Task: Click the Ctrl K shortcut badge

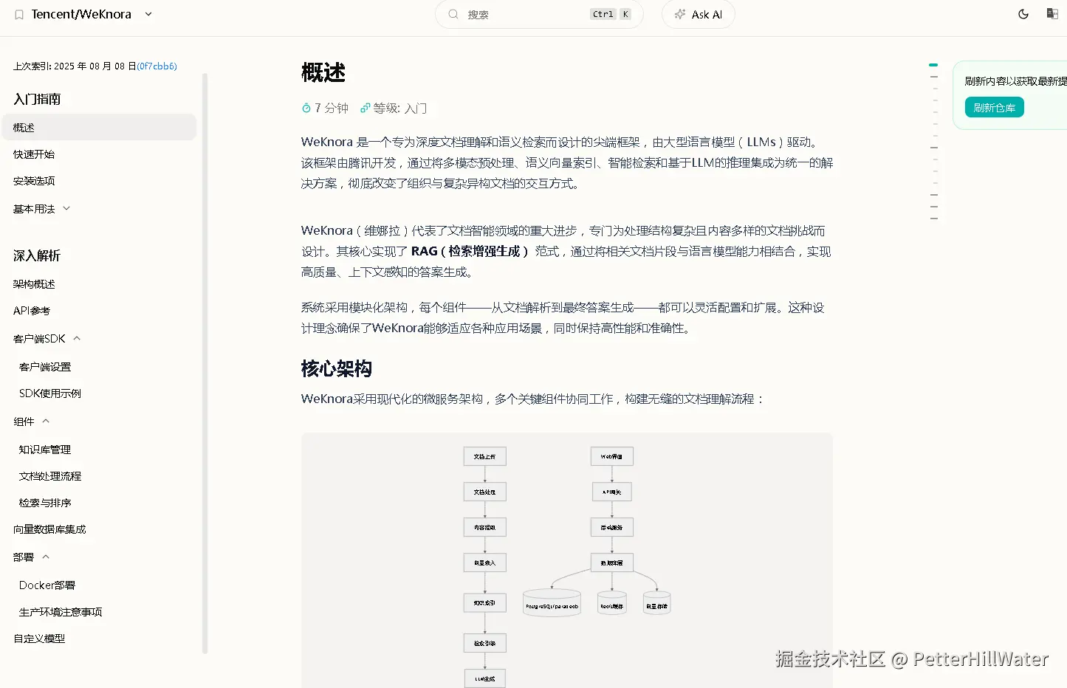Action: (611, 14)
